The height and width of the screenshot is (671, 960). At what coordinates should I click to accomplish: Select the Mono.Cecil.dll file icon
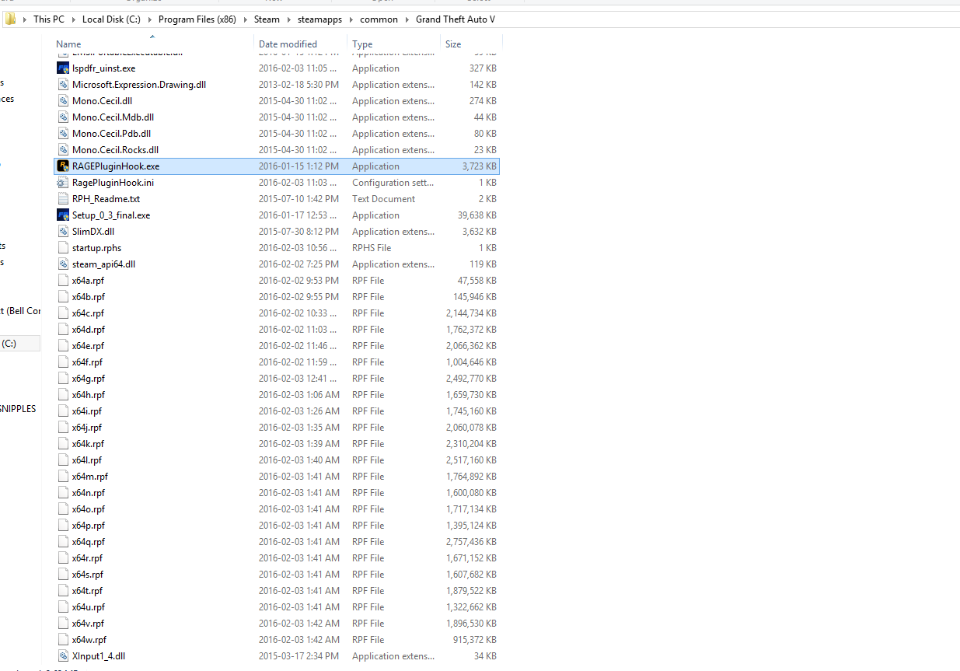point(64,101)
